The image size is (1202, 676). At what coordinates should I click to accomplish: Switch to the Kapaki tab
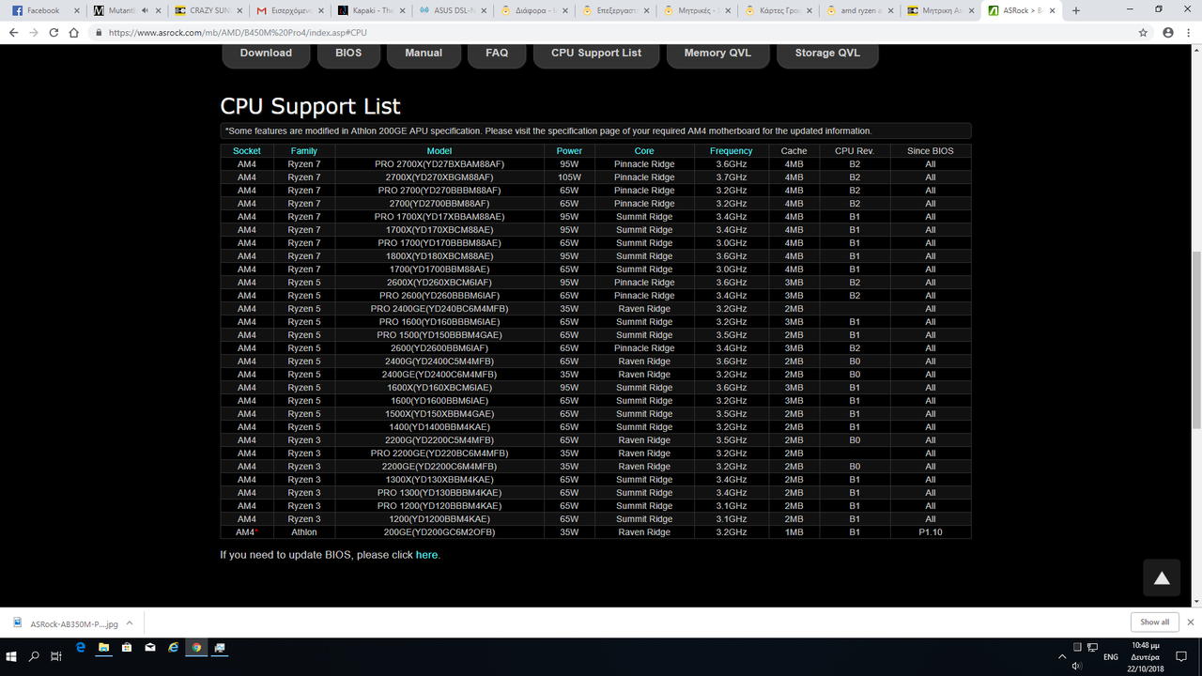pos(371,10)
